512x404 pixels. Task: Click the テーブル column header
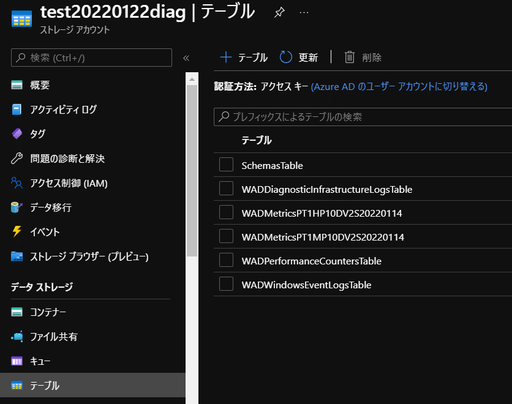(x=257, y=140)
